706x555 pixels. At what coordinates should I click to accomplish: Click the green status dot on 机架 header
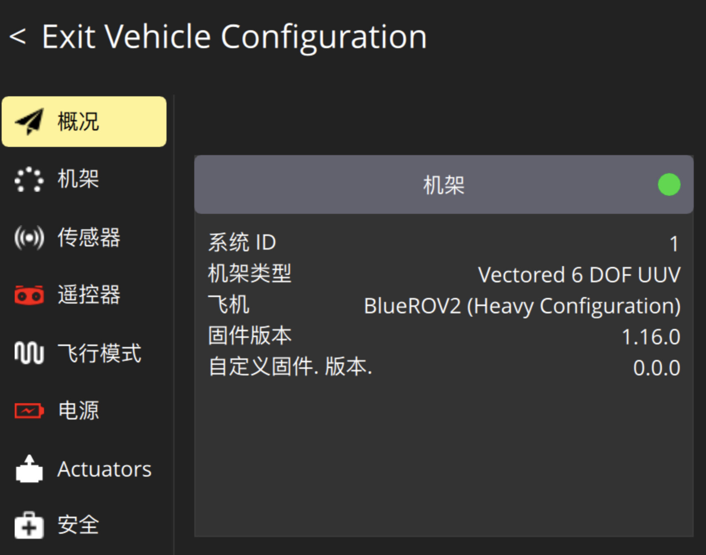[669, 184]
